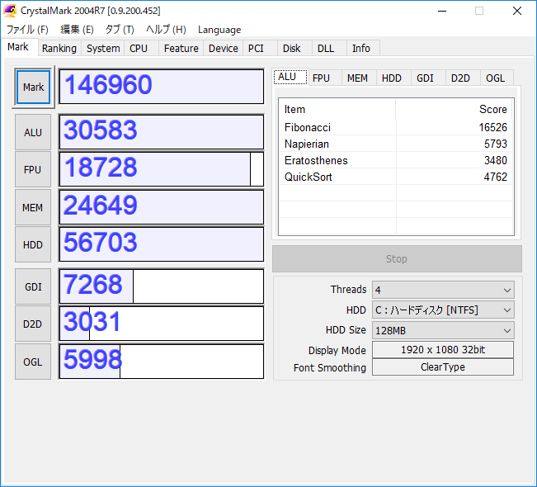Click the Score column header
Image resolution: width=537 pixels, height=487 pixels.
click(454, 109)
